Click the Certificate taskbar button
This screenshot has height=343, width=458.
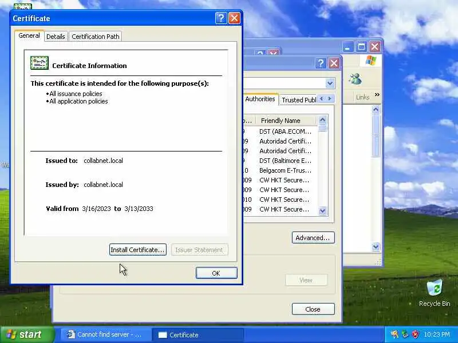(x=198, y=334)
